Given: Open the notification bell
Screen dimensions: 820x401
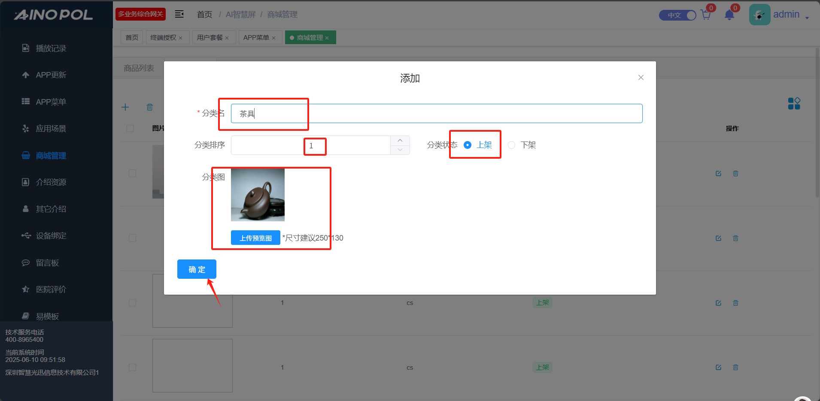Looking at the screenshot, I should point(729,15).
